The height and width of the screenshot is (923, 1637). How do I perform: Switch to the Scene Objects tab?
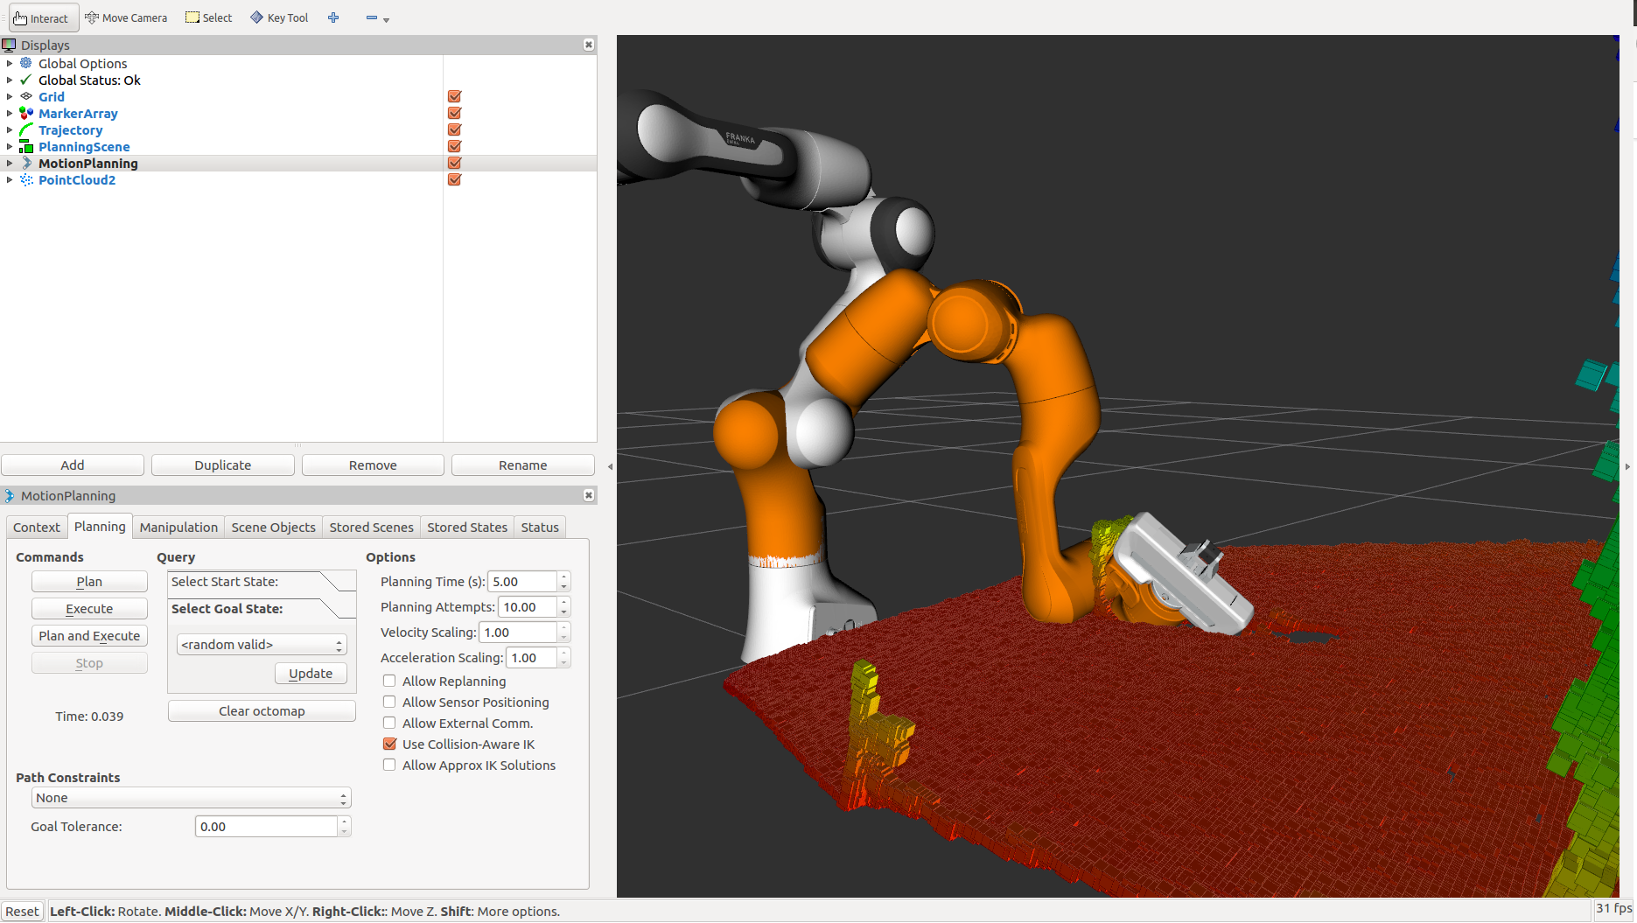(273, 527)
